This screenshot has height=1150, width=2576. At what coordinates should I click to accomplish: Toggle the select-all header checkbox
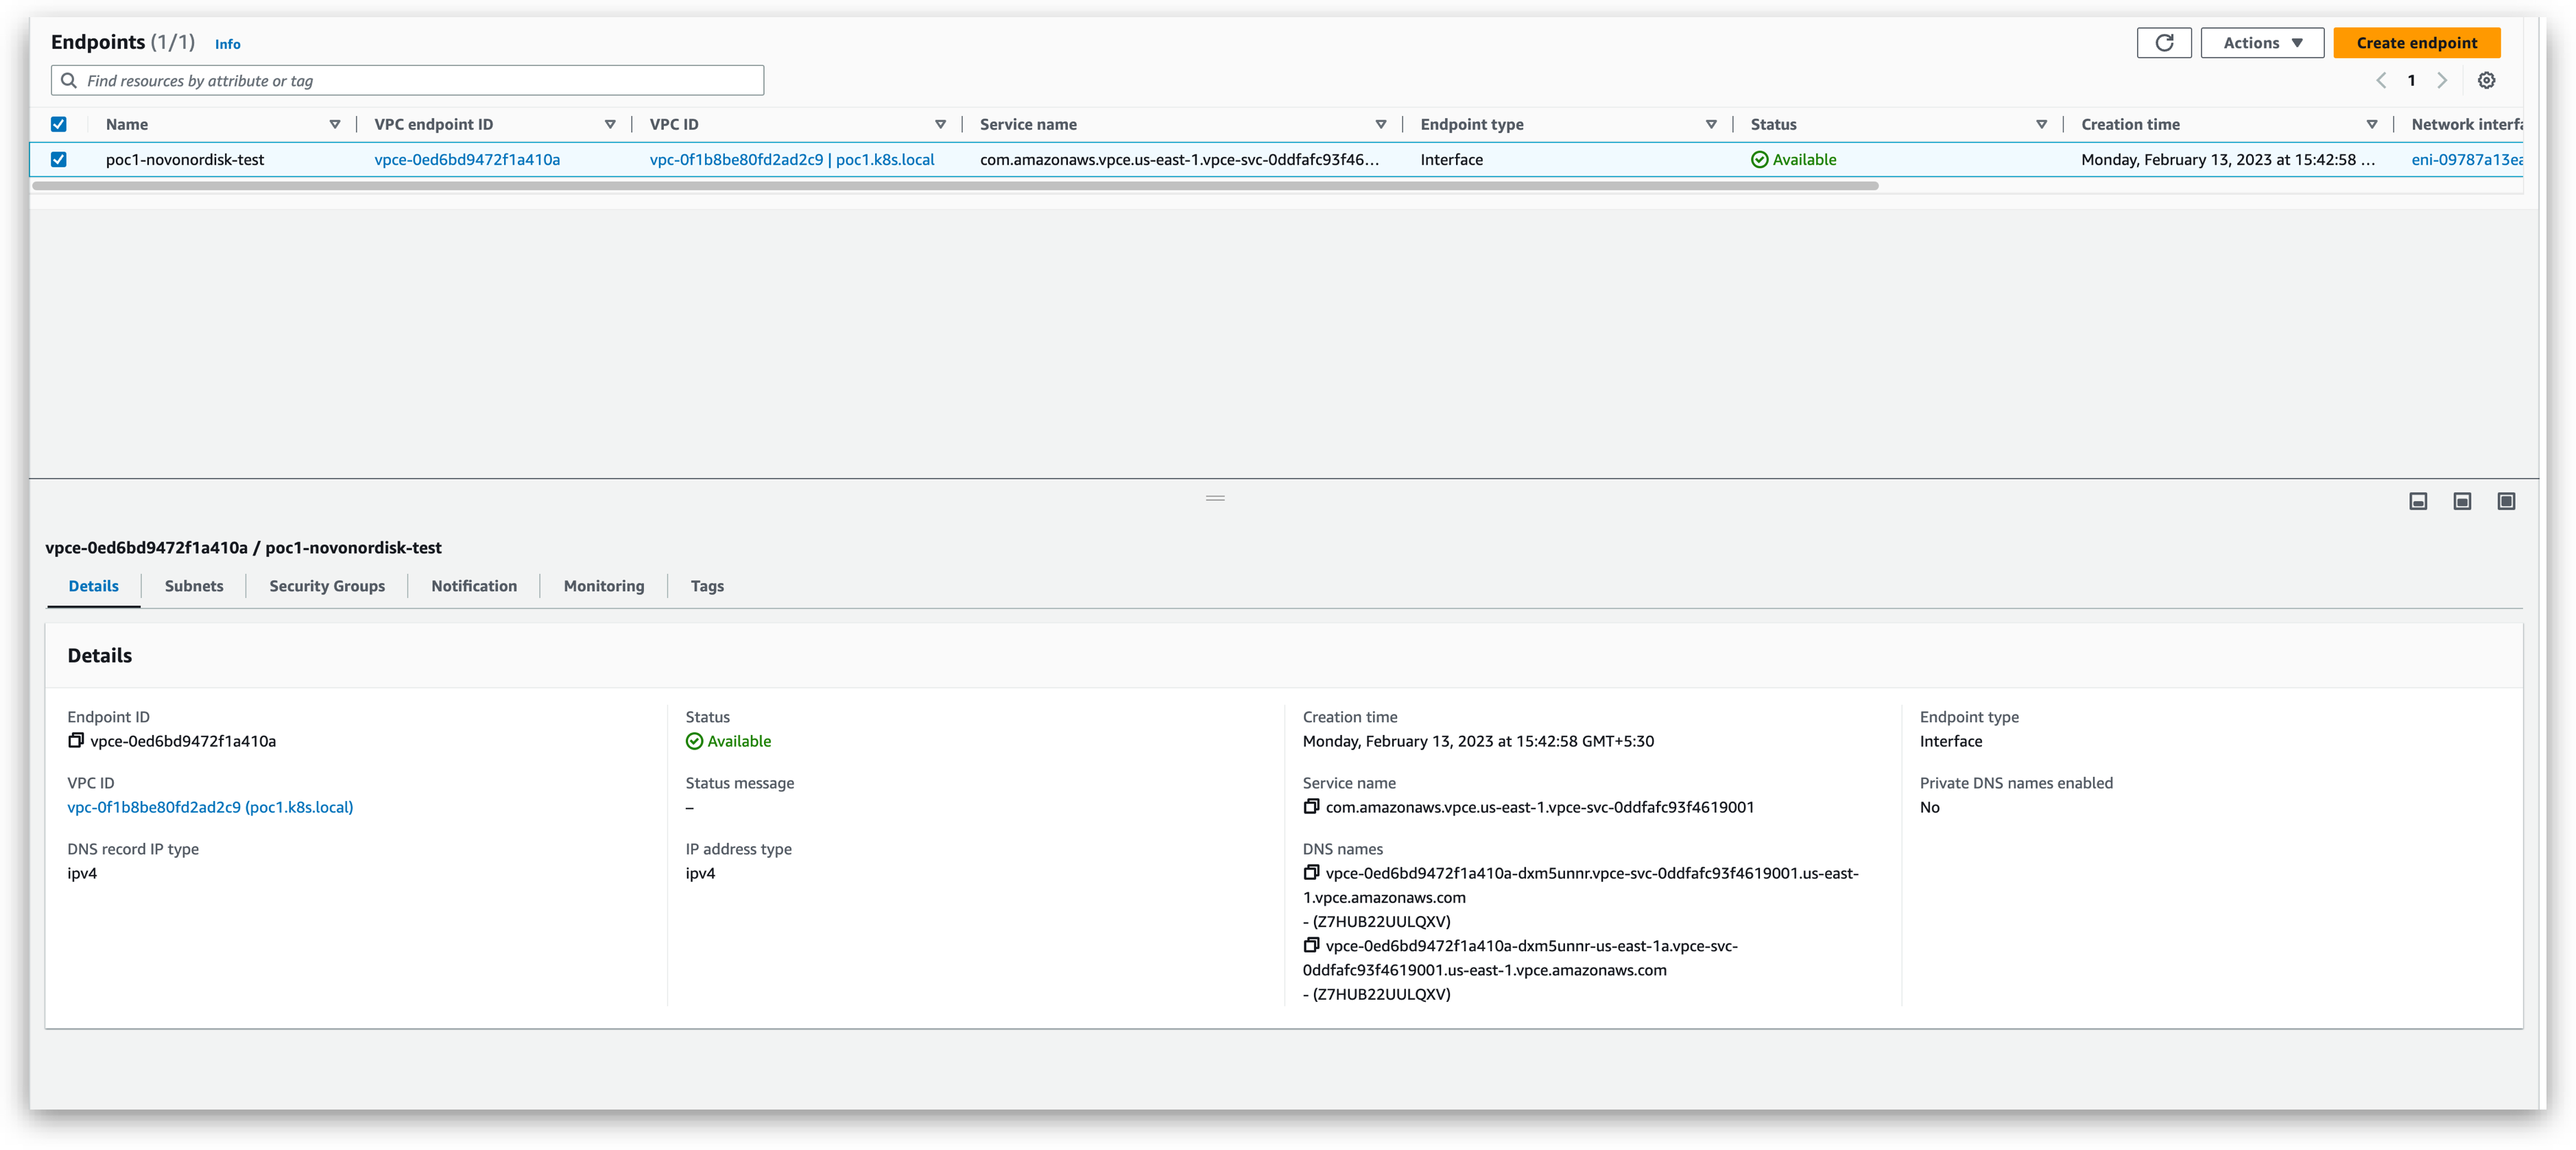click(59, 125)
